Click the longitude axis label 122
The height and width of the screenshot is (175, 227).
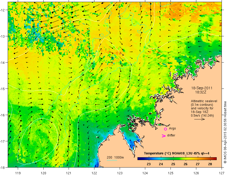click(94, 173)
